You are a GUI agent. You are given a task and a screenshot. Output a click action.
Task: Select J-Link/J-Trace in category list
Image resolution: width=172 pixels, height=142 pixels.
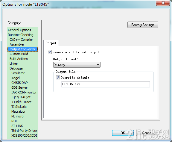tap(22, 102)
